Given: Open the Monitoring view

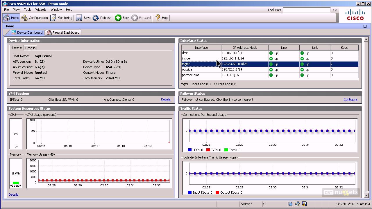Looking at the screenshot, I should click(61, 18).
